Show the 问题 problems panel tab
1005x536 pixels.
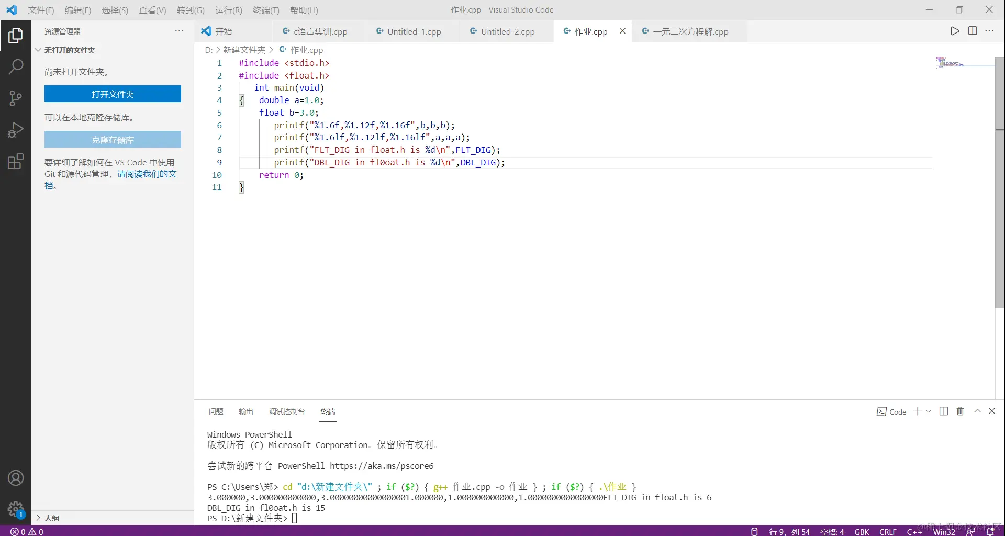click(x=216, y=411)
